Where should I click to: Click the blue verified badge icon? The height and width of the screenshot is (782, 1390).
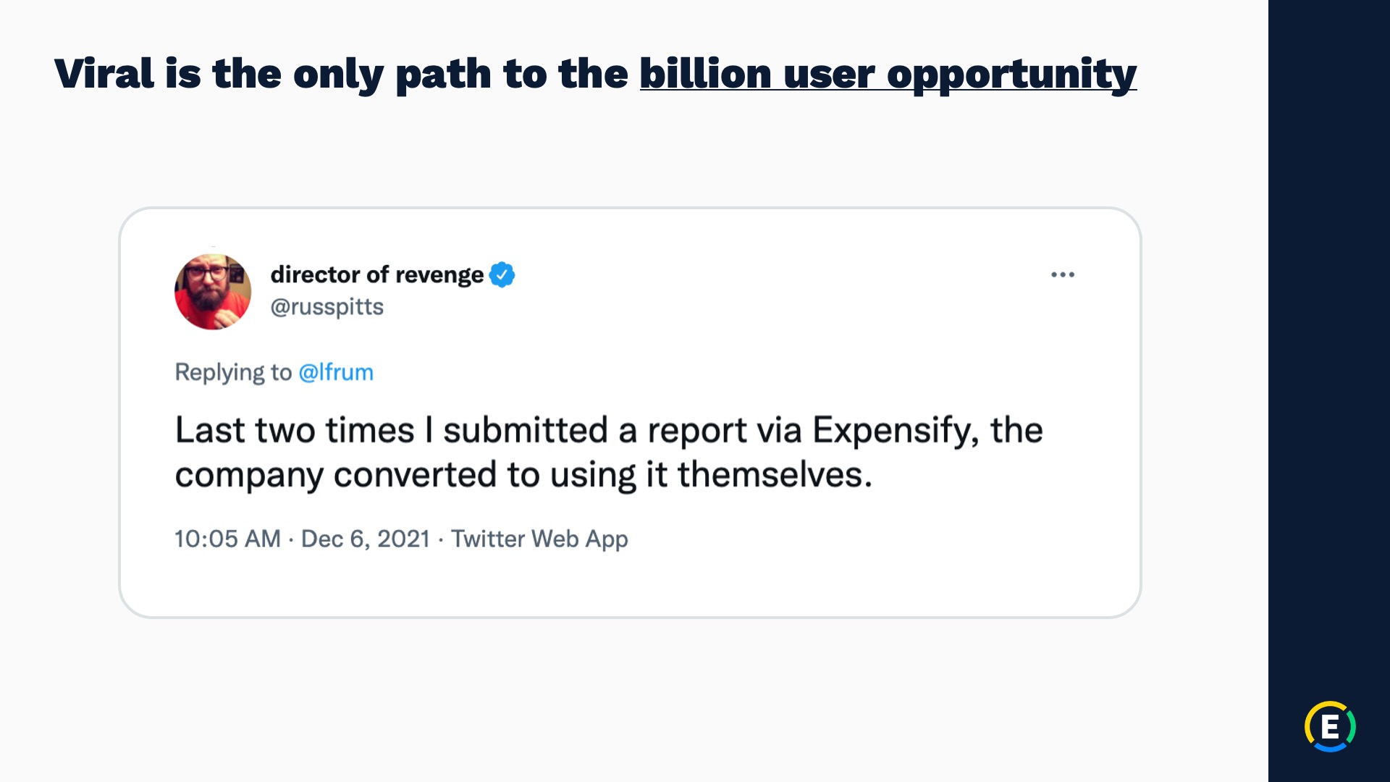click(502, 275)
